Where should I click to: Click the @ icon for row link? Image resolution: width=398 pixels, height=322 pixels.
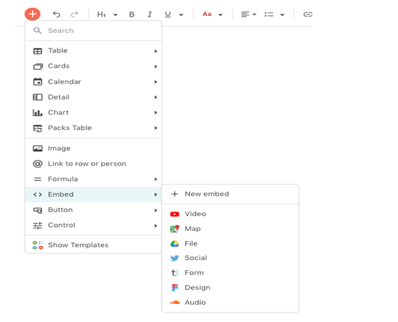point(38,164)
